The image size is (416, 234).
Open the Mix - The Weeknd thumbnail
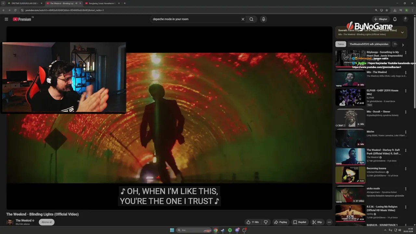[x=350, y=79]
